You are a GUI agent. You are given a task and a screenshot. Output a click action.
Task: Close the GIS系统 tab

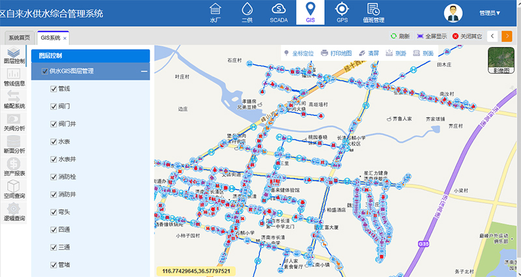(x=65, y=38)
